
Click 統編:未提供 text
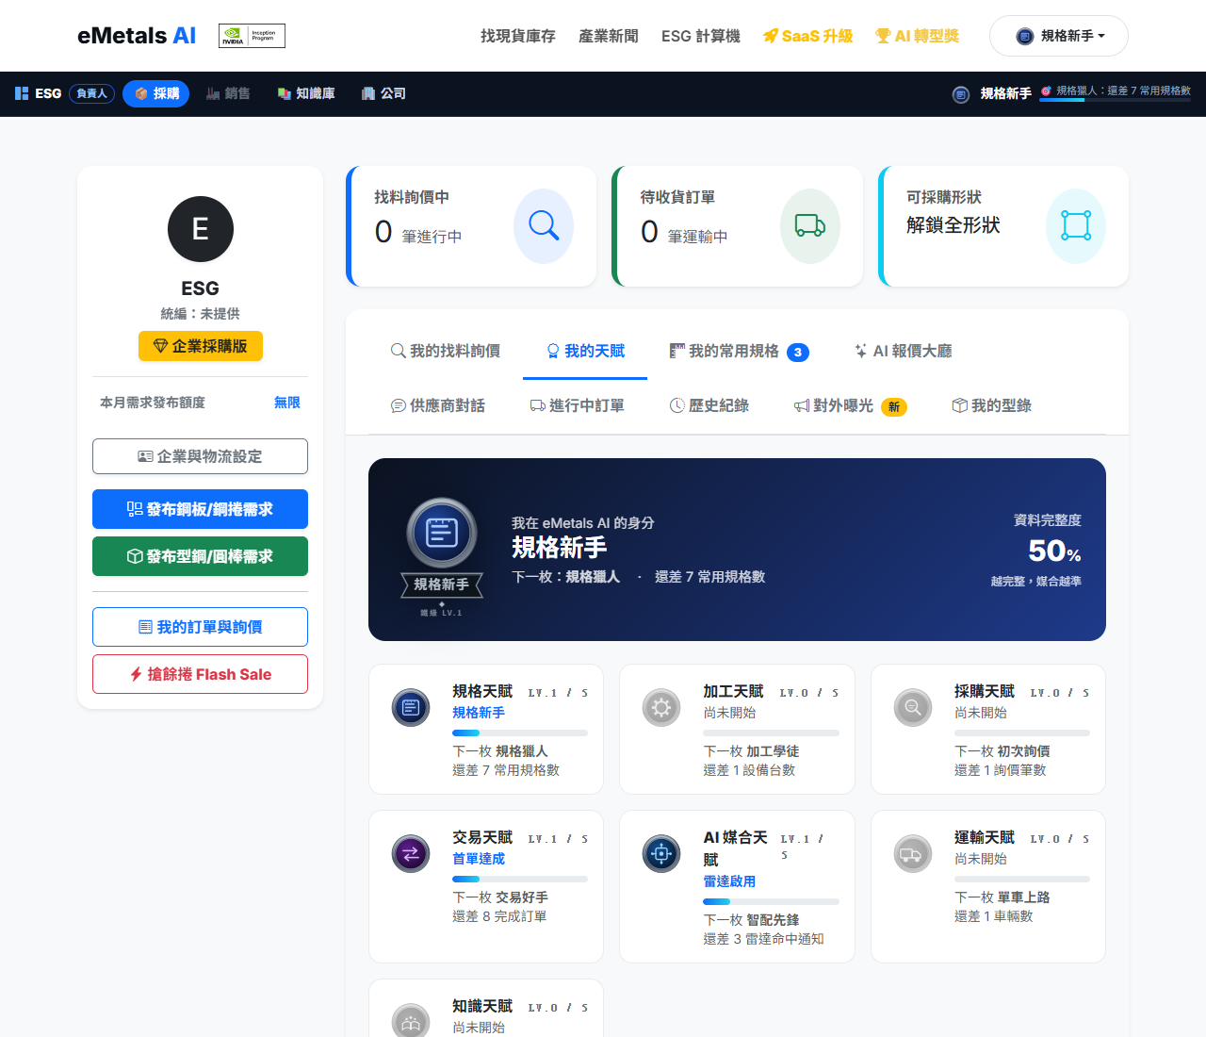pyautogui.click(x=201, y=314)
